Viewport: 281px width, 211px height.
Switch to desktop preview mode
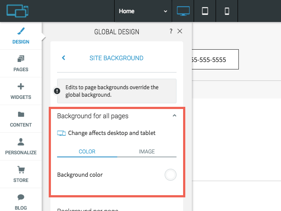pos(183,11)
